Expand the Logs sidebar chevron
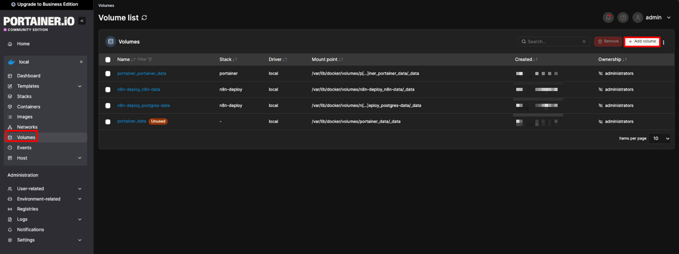 (80, 219)
